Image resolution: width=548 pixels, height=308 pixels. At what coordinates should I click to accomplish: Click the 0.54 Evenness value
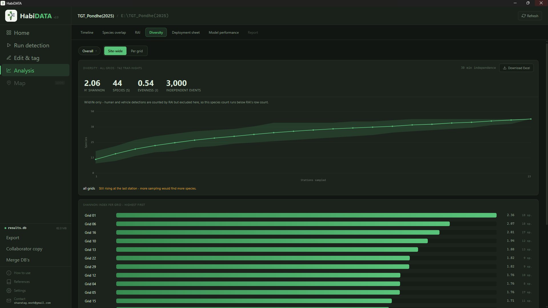(x=146, y=83)
